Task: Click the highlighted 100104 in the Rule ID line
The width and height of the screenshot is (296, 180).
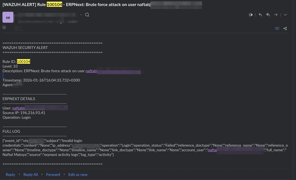Action: (24, 62)
